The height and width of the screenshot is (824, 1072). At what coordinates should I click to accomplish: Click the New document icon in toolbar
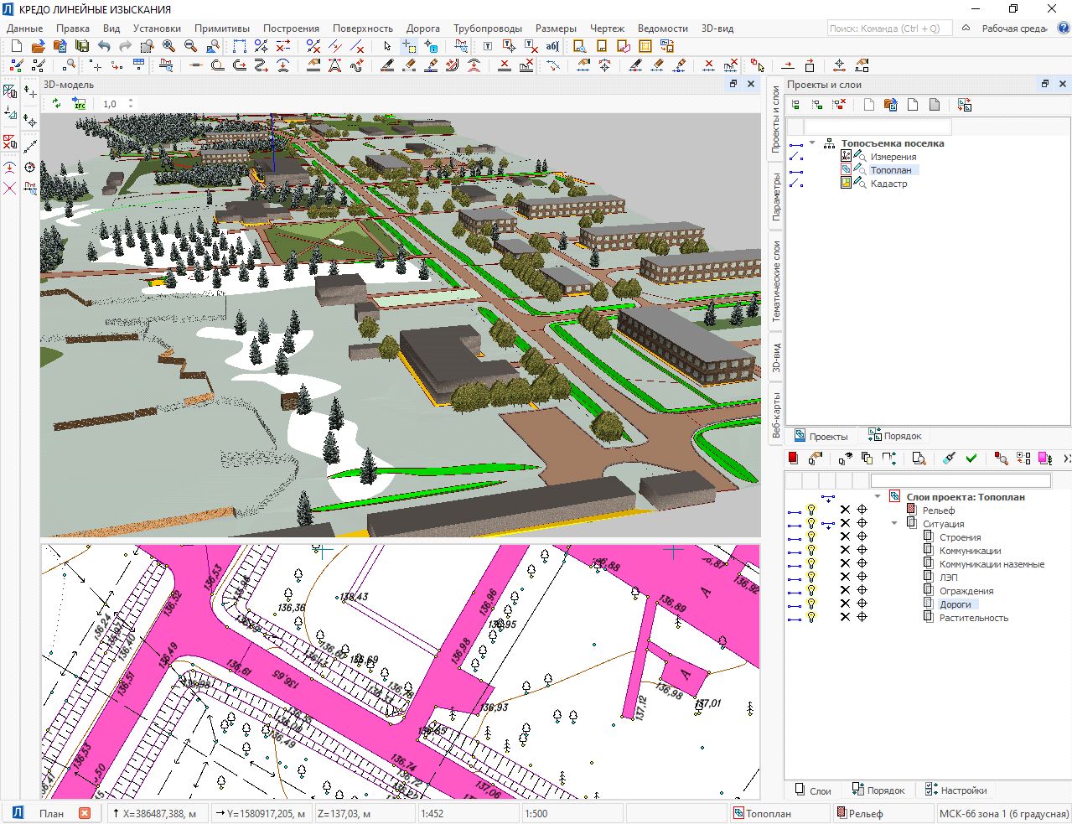coord(17,46)
